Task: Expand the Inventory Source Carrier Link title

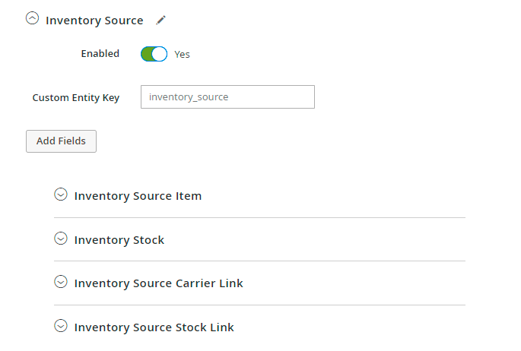Action: click(x=158, y=283)
